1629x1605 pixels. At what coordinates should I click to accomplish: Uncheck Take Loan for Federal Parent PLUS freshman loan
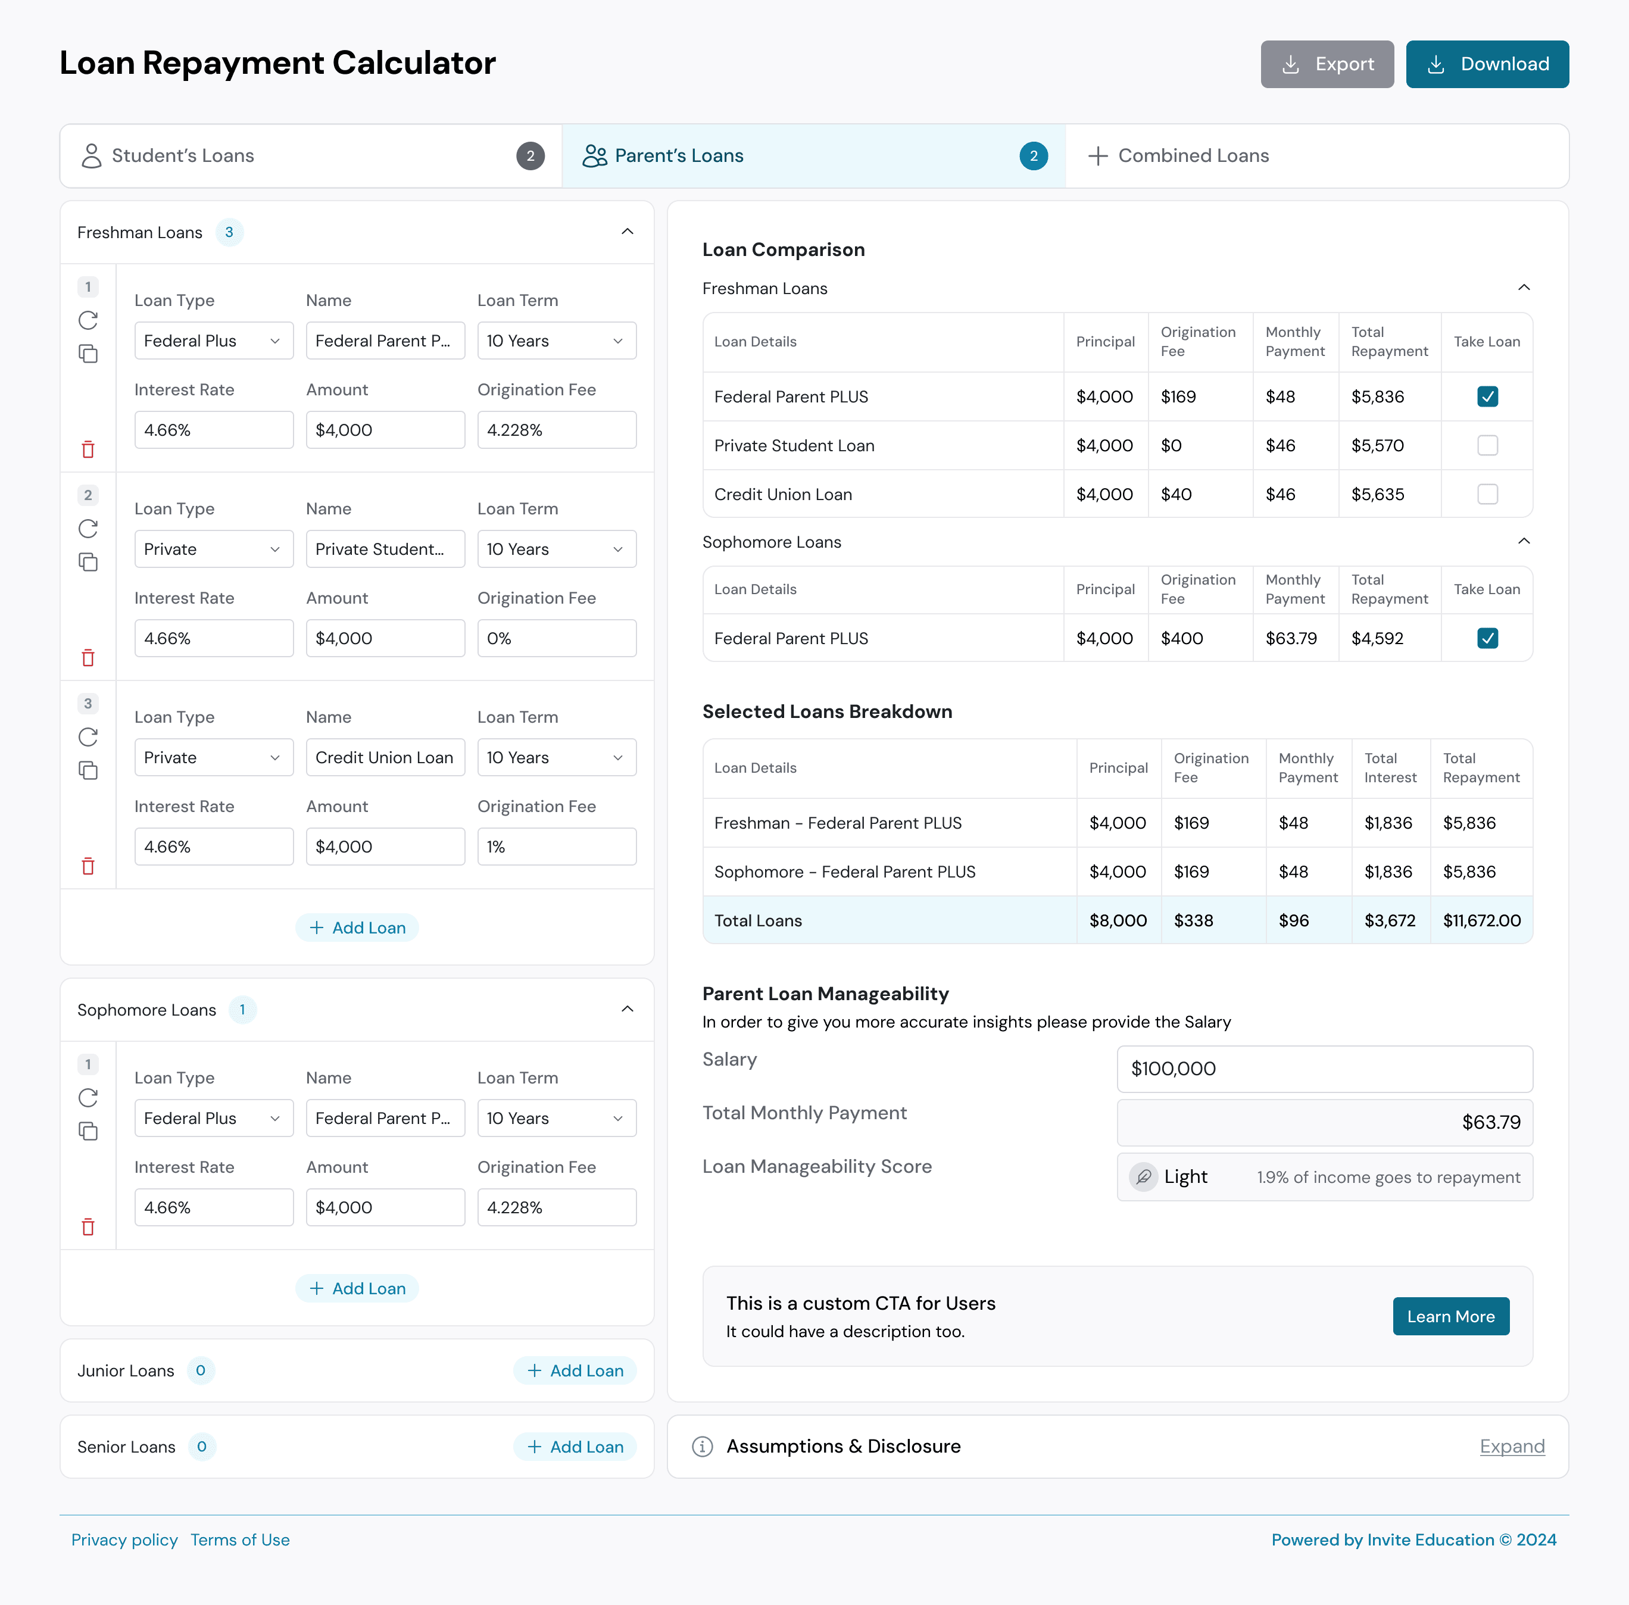pos(1487,396)
